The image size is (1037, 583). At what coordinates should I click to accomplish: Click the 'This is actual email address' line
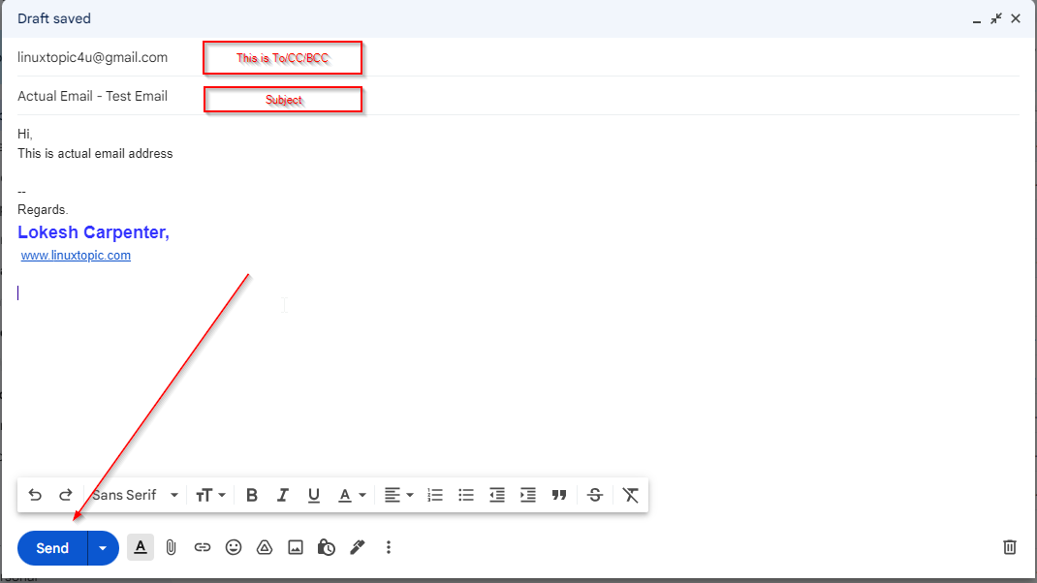coord(95,153)
